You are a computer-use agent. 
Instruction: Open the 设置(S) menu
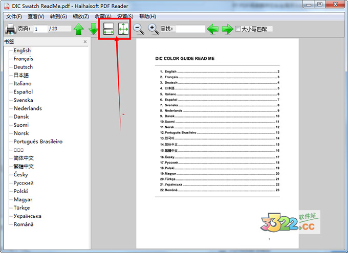coord(125,17)
